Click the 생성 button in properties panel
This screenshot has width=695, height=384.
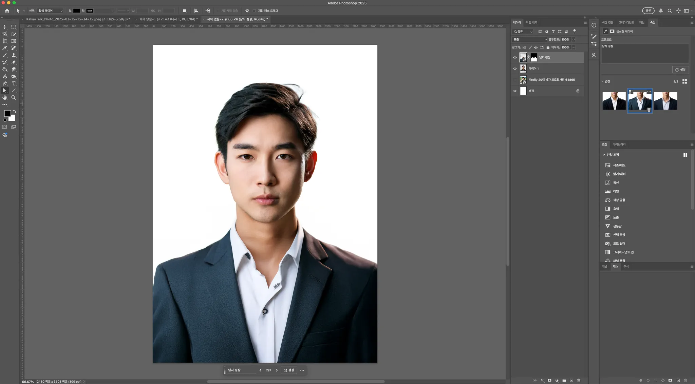(680, 70)
